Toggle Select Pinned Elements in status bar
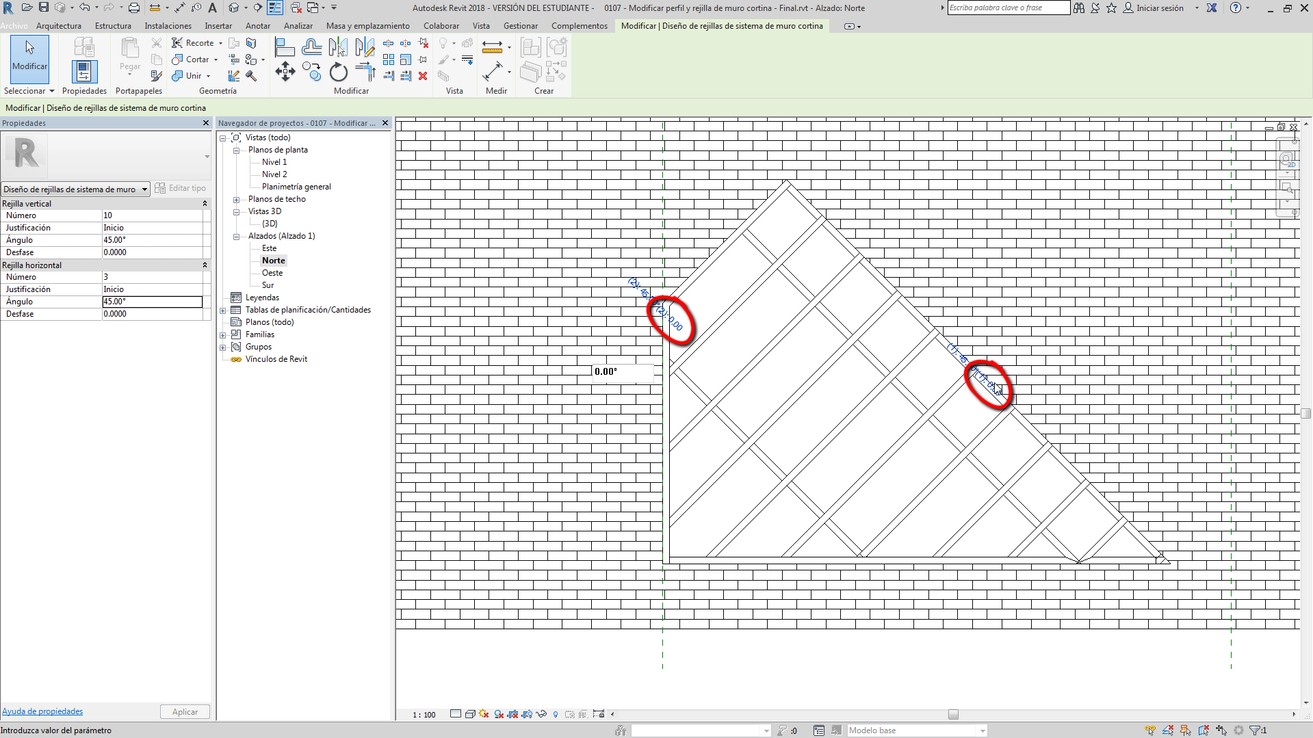Viewport: 1313px width, 738px height. pos(1186,730)
